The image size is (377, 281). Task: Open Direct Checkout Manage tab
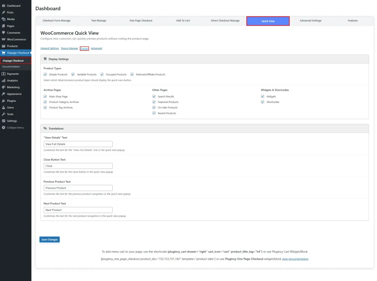[x=225, y=21]
